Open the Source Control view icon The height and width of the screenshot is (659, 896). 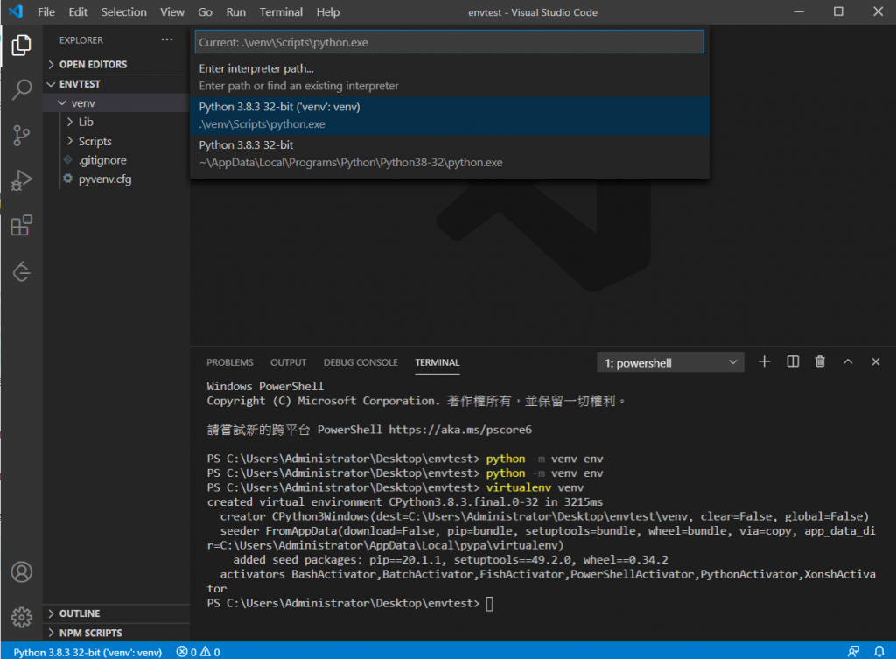click(21, 136)
